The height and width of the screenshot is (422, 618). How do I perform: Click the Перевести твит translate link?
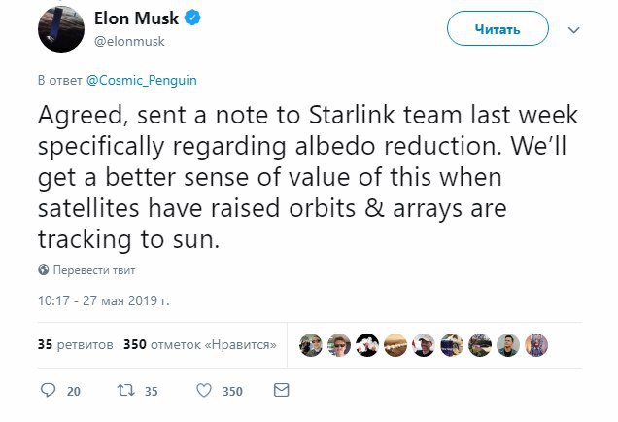tap(94, 269)
